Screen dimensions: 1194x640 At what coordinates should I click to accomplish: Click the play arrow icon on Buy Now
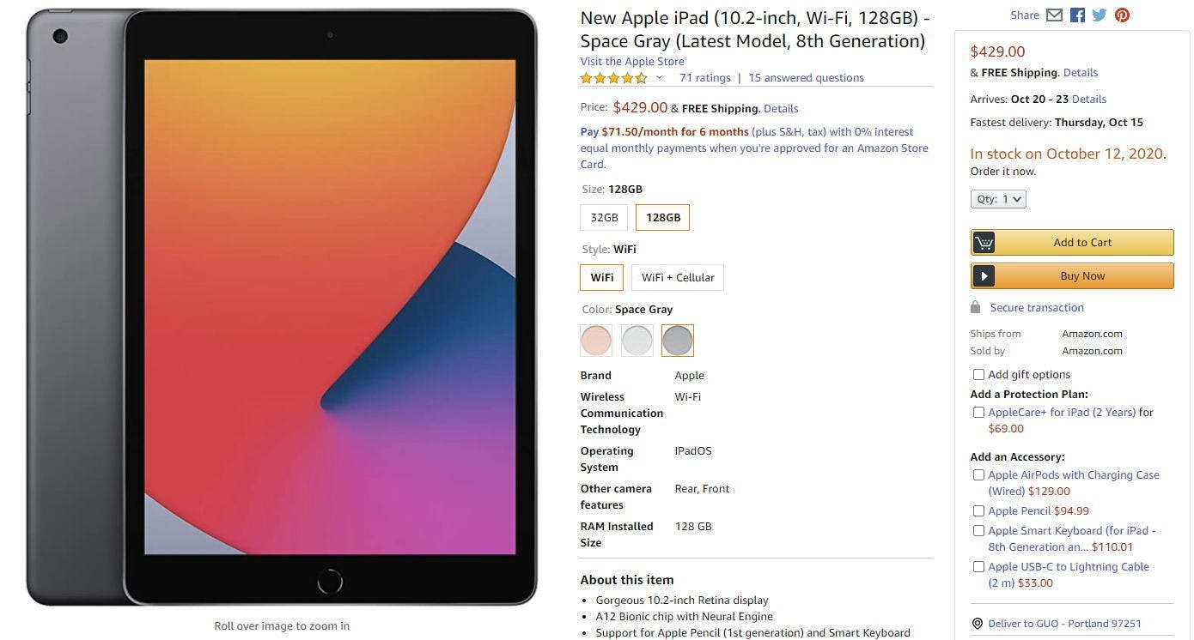pyautogui.click(x=984, y=276)
